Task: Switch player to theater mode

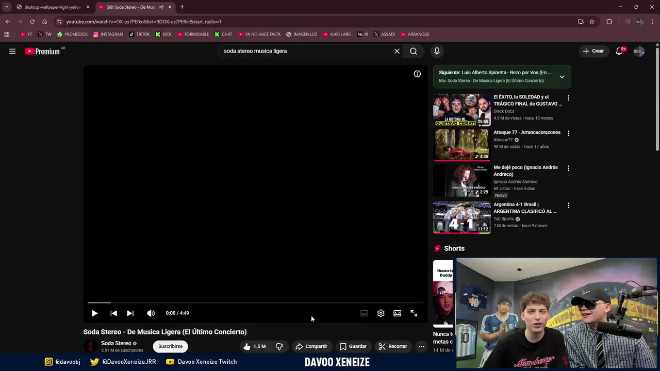Action: tap(397, 313)
